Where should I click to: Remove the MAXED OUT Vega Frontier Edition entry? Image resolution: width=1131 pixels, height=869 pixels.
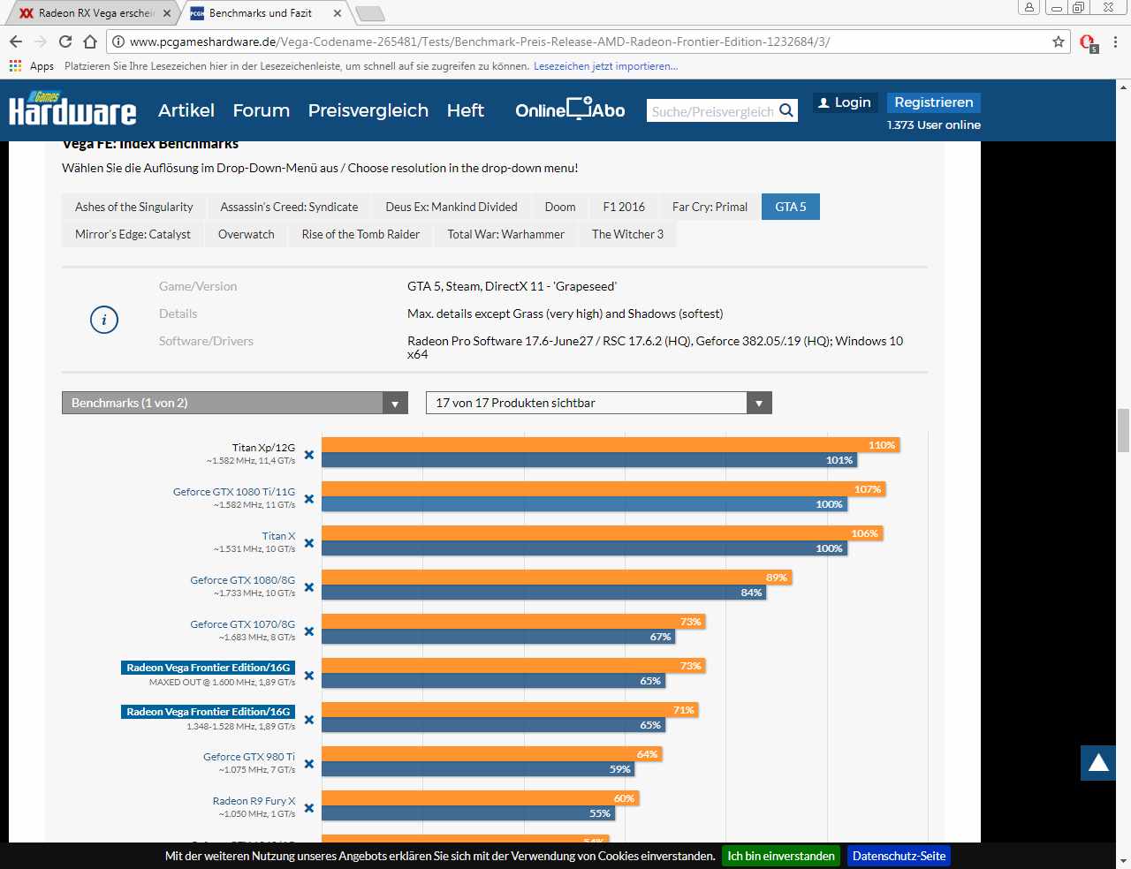point(309,676)
